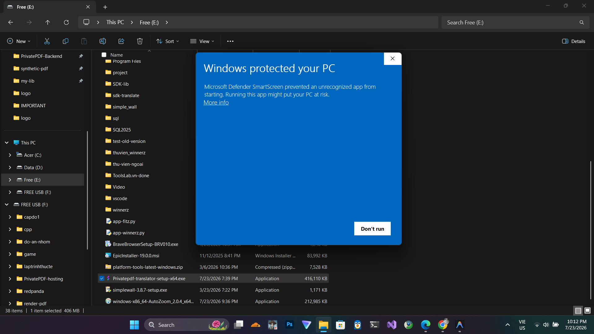Switch the VIE US input language
Viewport: 594px width, 334px height.
click(x=522, y=325)
